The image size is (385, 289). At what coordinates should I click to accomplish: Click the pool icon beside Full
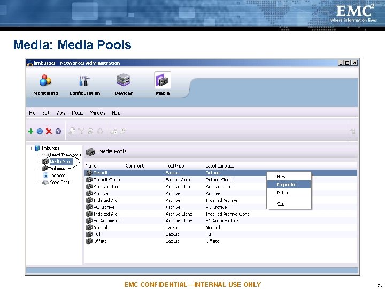(x=89, y=234)
